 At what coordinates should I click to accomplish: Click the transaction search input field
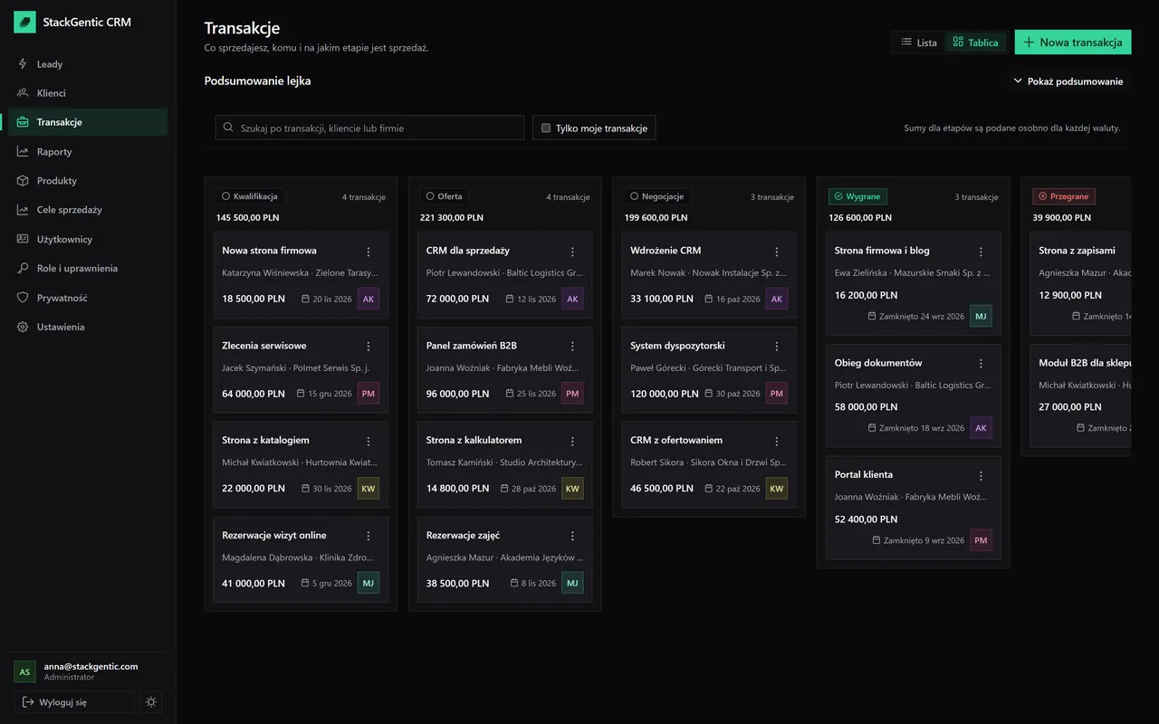tap(369, 128)
